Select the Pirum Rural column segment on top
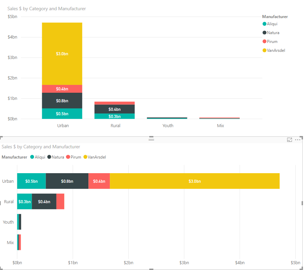 (x=115, y=103)
